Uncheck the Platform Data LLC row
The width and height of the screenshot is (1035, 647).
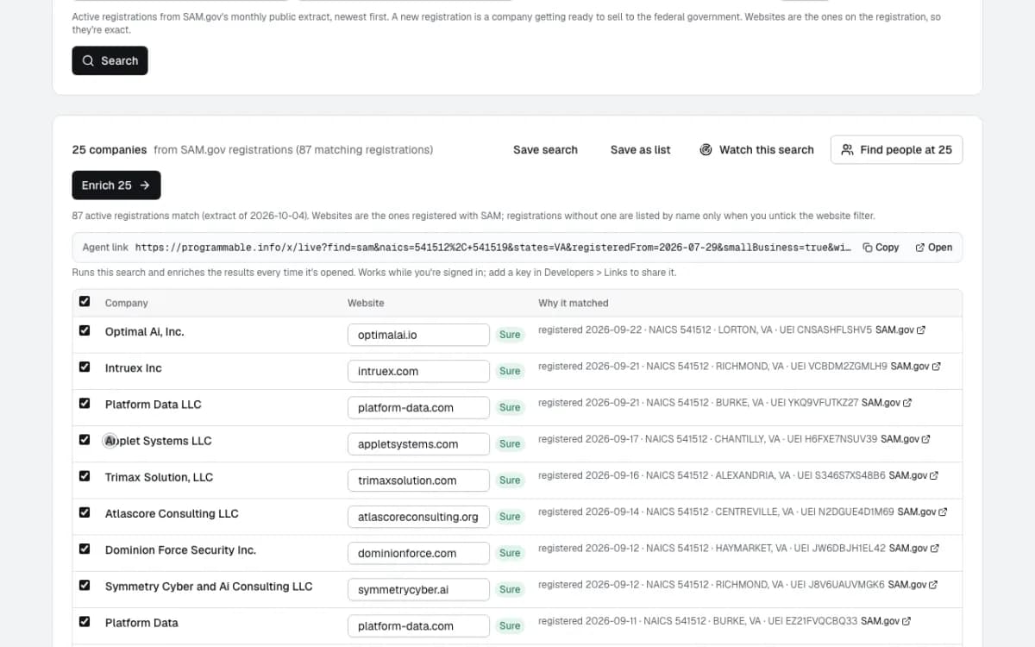85,403
